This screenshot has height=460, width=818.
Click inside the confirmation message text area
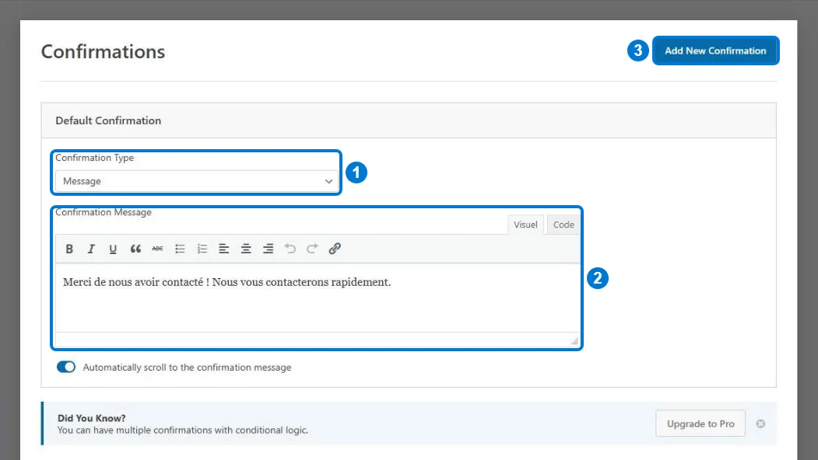coord(318,298)
